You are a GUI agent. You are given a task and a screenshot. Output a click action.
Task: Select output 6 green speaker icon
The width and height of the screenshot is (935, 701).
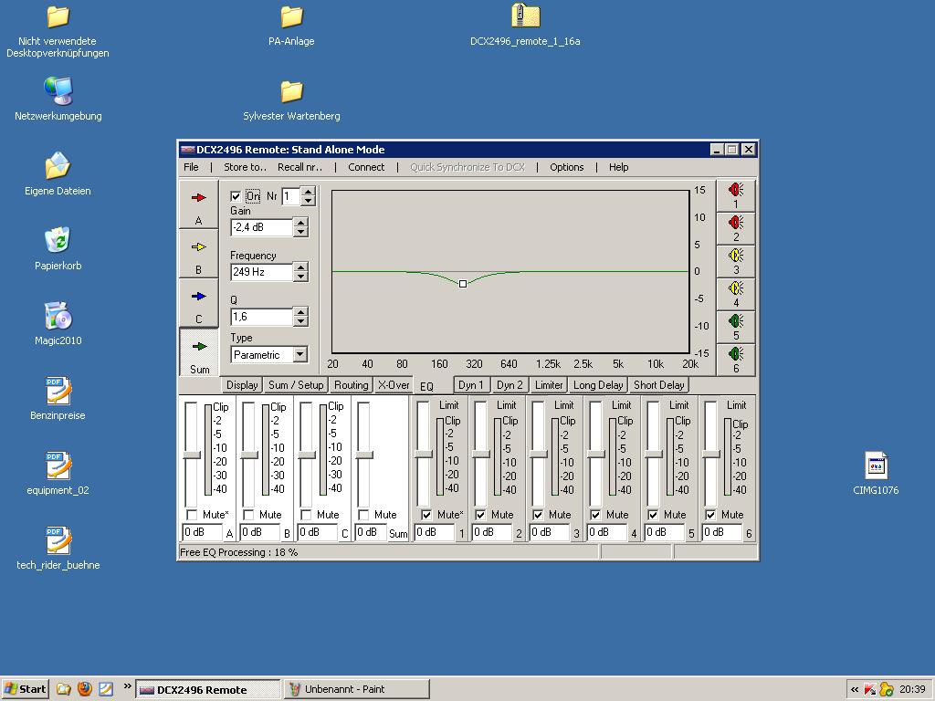[736, 360]
